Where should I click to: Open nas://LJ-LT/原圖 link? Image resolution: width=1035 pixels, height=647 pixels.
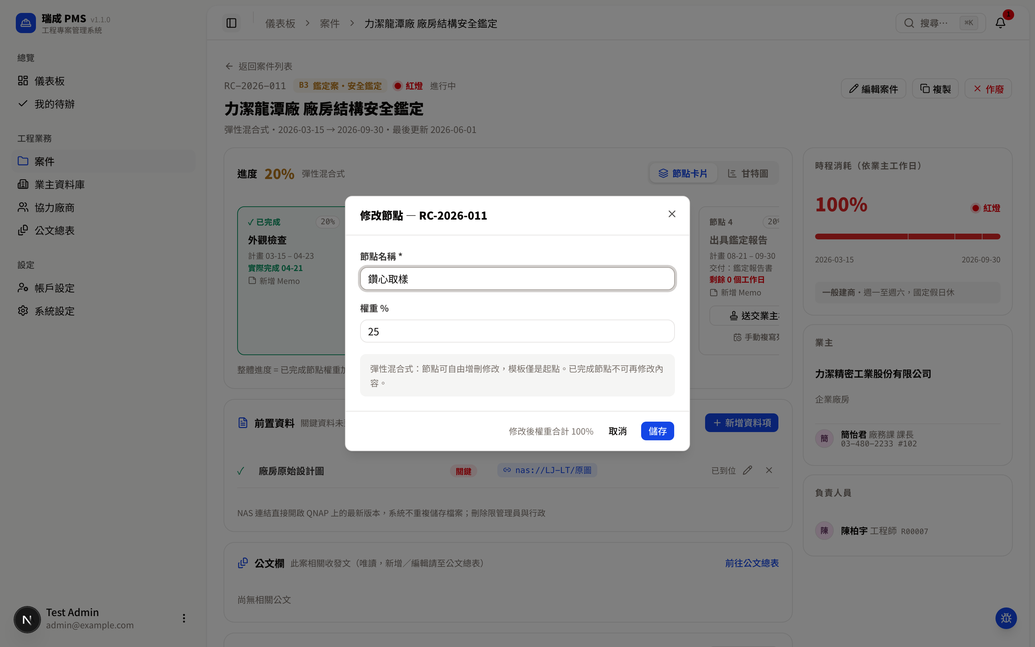tap(547, 470)
